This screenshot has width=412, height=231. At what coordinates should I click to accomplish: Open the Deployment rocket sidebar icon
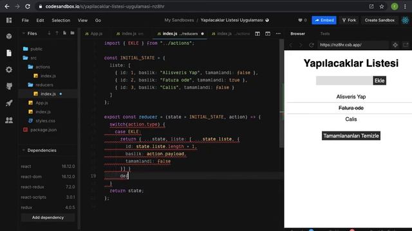click(9, 103)
